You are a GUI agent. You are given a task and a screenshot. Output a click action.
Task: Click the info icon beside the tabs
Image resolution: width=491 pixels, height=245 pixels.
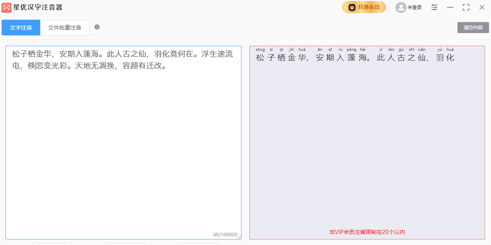click(x=97, y=27)
